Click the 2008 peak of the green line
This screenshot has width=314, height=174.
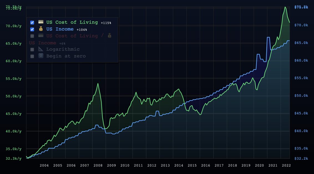point(98,83)
